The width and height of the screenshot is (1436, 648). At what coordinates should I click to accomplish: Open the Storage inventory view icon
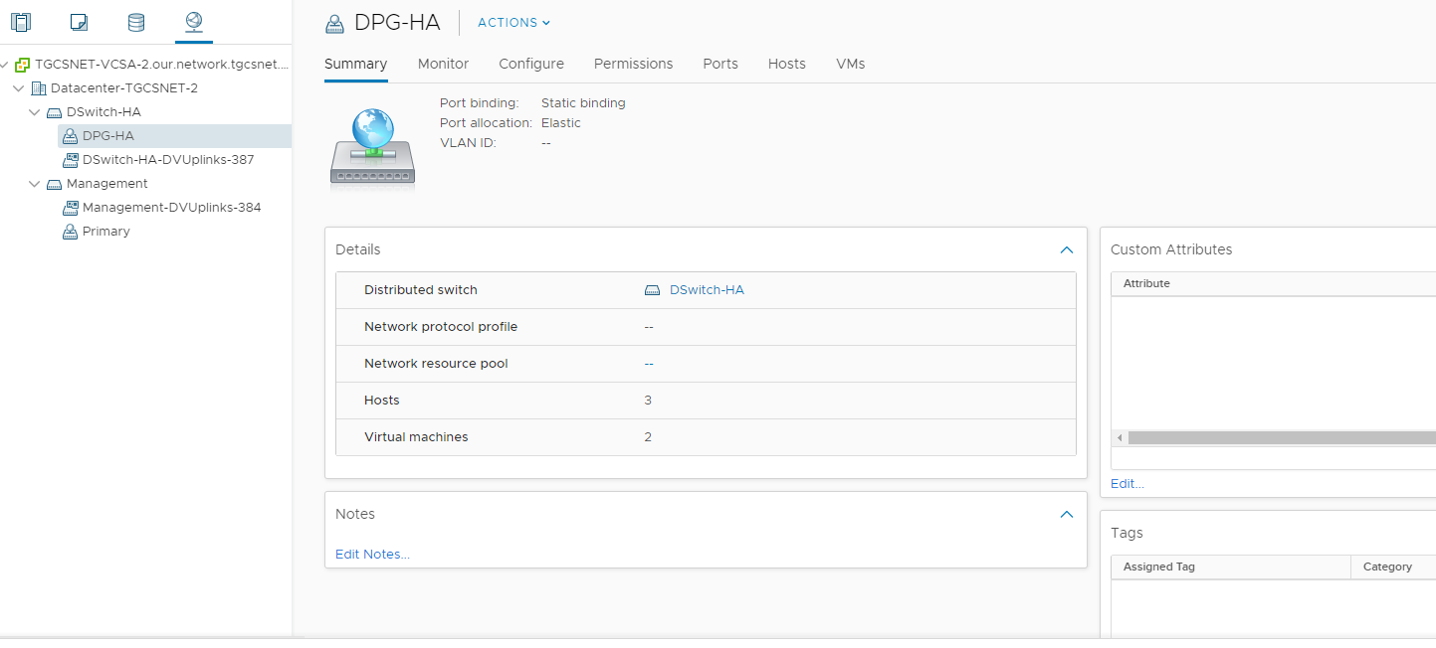(x=136, y=22)
